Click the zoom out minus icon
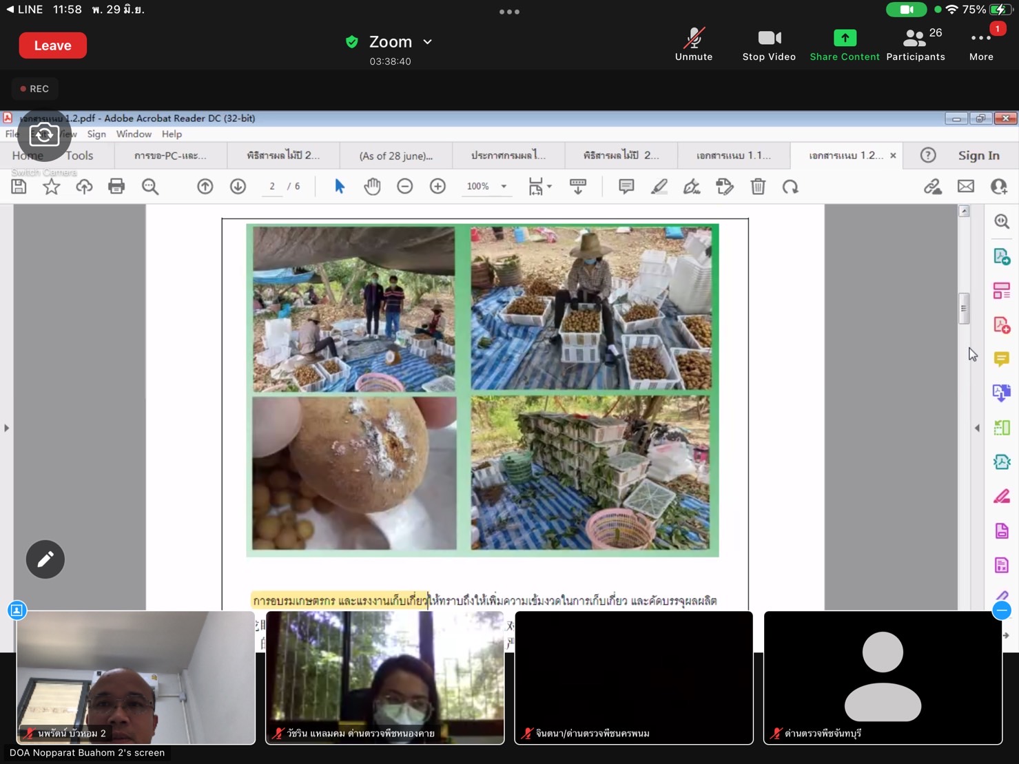 click(405, 187)
